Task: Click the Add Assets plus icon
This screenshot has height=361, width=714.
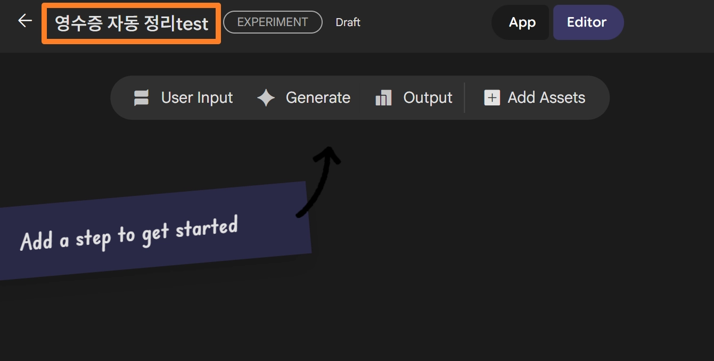Action: pos(491,98)
